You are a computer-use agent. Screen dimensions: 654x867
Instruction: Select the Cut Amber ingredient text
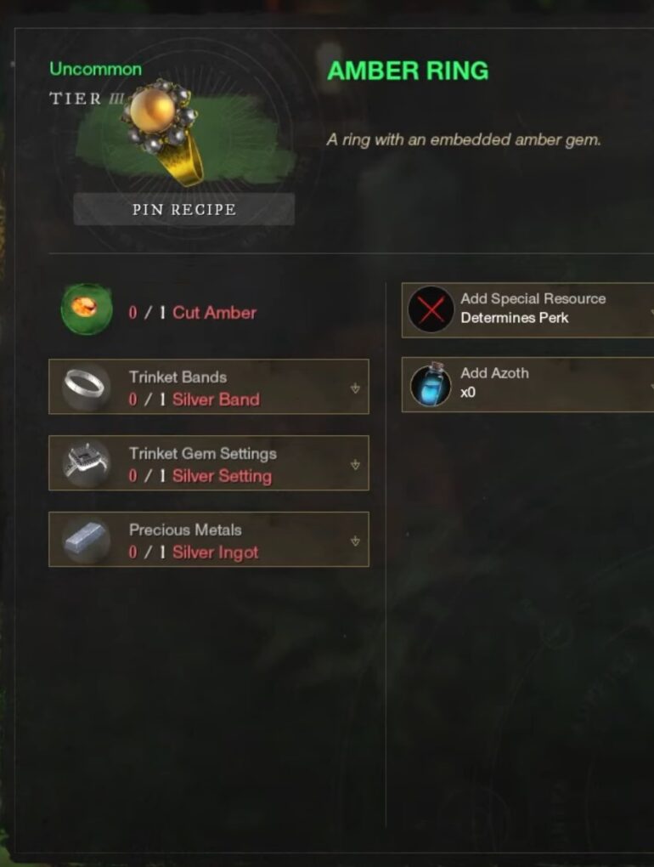click(x=214, y=313)
